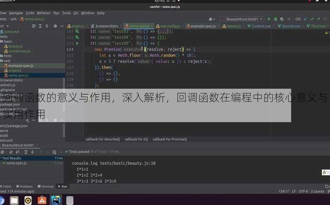
Task: Switch to origin.js editor tab
Action: point(76,26)
